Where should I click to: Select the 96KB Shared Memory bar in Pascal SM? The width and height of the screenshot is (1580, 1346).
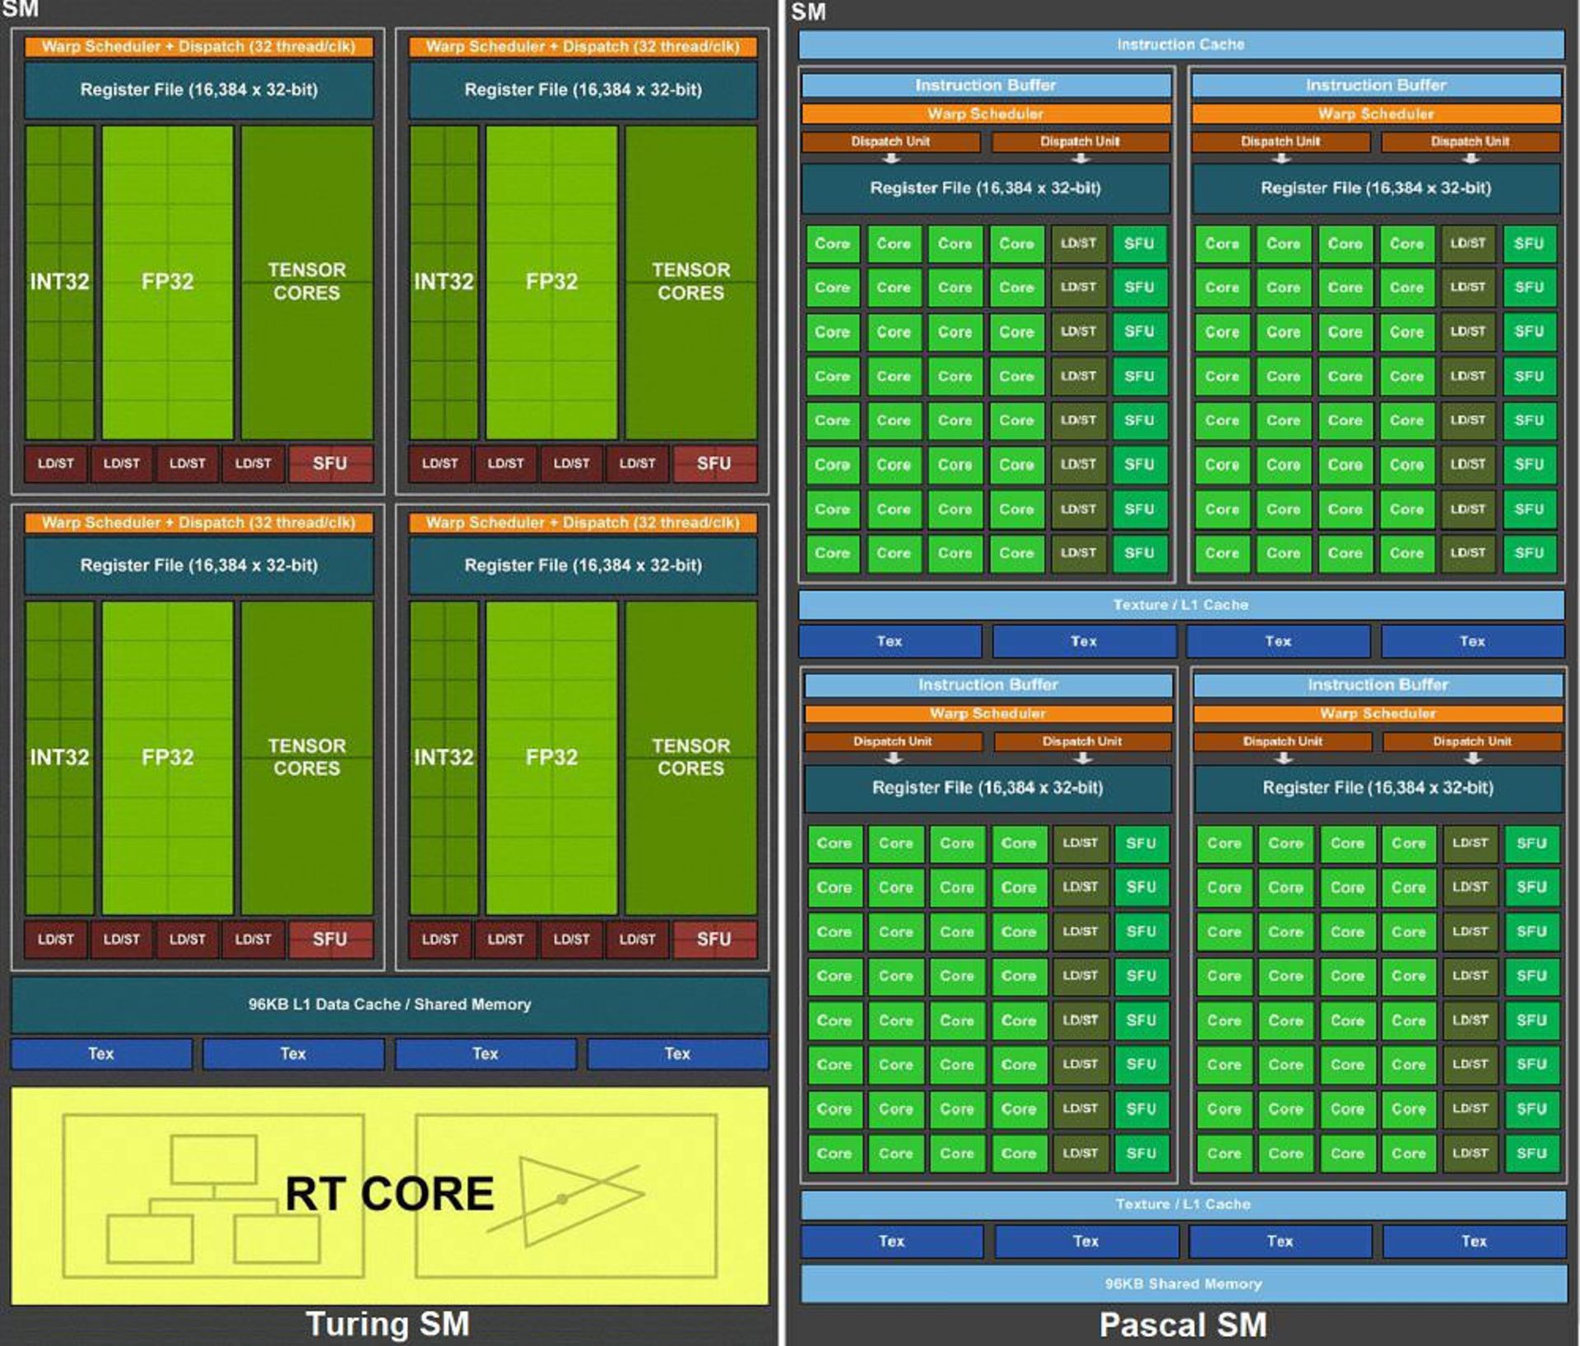pyautogui.click(x=1183, y=1283)
